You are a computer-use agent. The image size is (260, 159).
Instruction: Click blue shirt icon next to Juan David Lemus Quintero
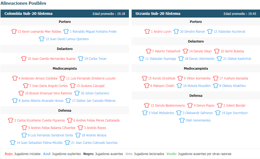42,39
